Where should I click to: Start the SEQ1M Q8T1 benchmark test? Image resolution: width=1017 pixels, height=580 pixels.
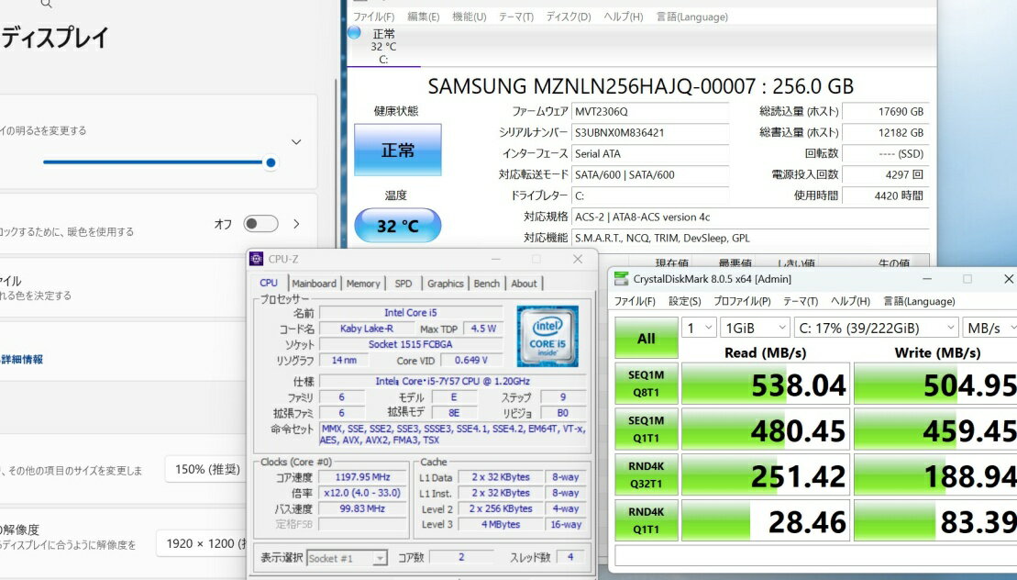[x=647, y=385]
